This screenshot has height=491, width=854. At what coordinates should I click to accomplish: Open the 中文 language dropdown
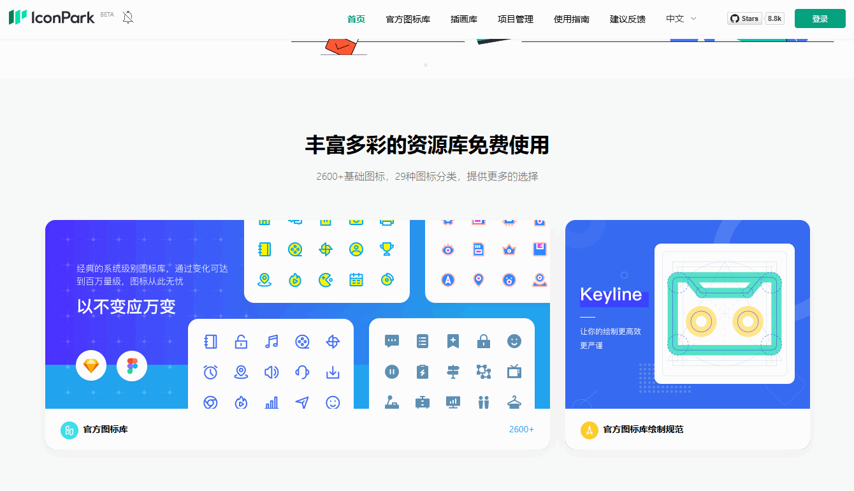[675, 19]
